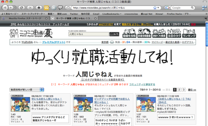Viewport: 208px width, 126px height.
Task: Click the browser Forward button
Action: click(11, 8)
